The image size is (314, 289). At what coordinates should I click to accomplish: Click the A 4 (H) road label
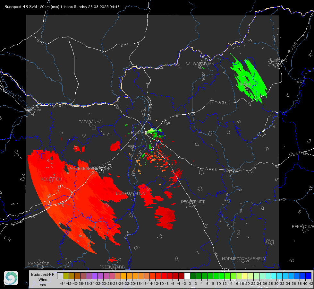pos(211,169)
